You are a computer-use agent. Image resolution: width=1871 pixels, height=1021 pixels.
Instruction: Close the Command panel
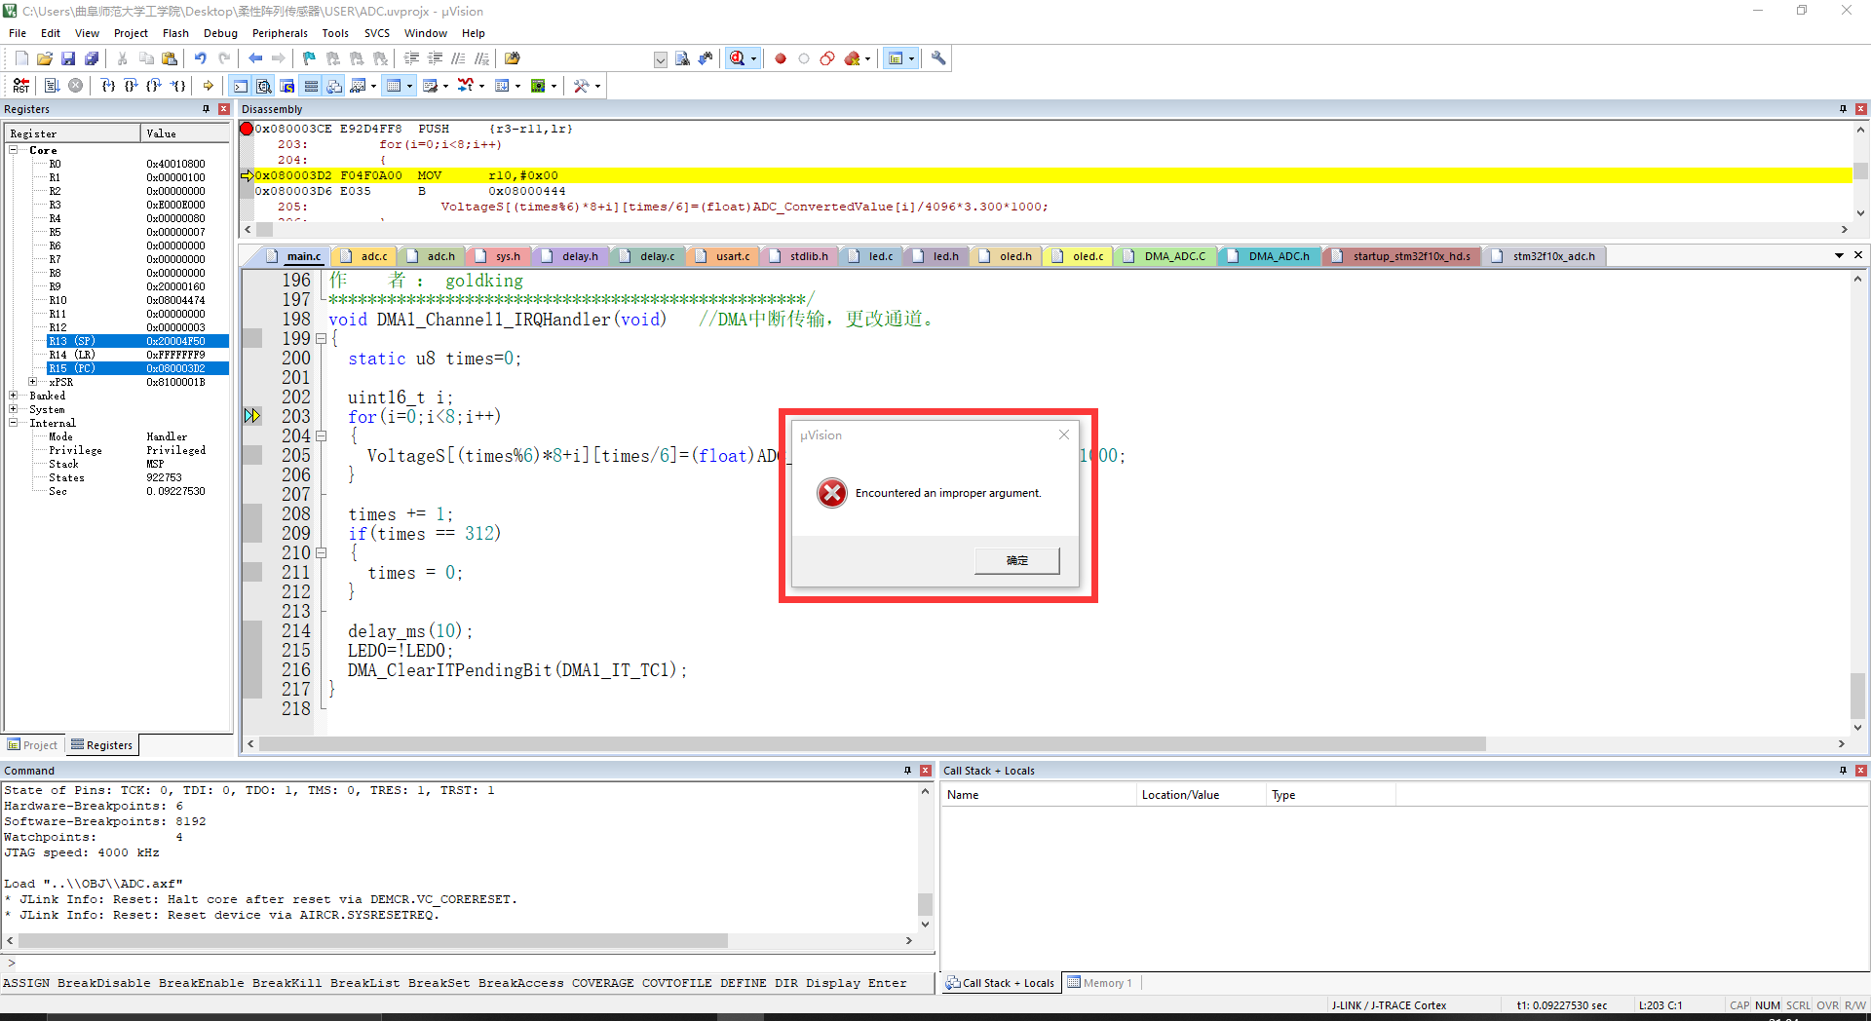tap(926, 771)
